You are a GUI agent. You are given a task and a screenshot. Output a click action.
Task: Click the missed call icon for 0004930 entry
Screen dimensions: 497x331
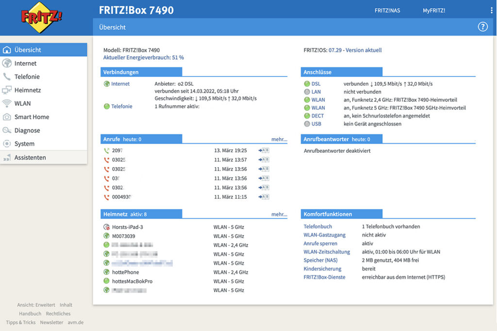(106, 197)
